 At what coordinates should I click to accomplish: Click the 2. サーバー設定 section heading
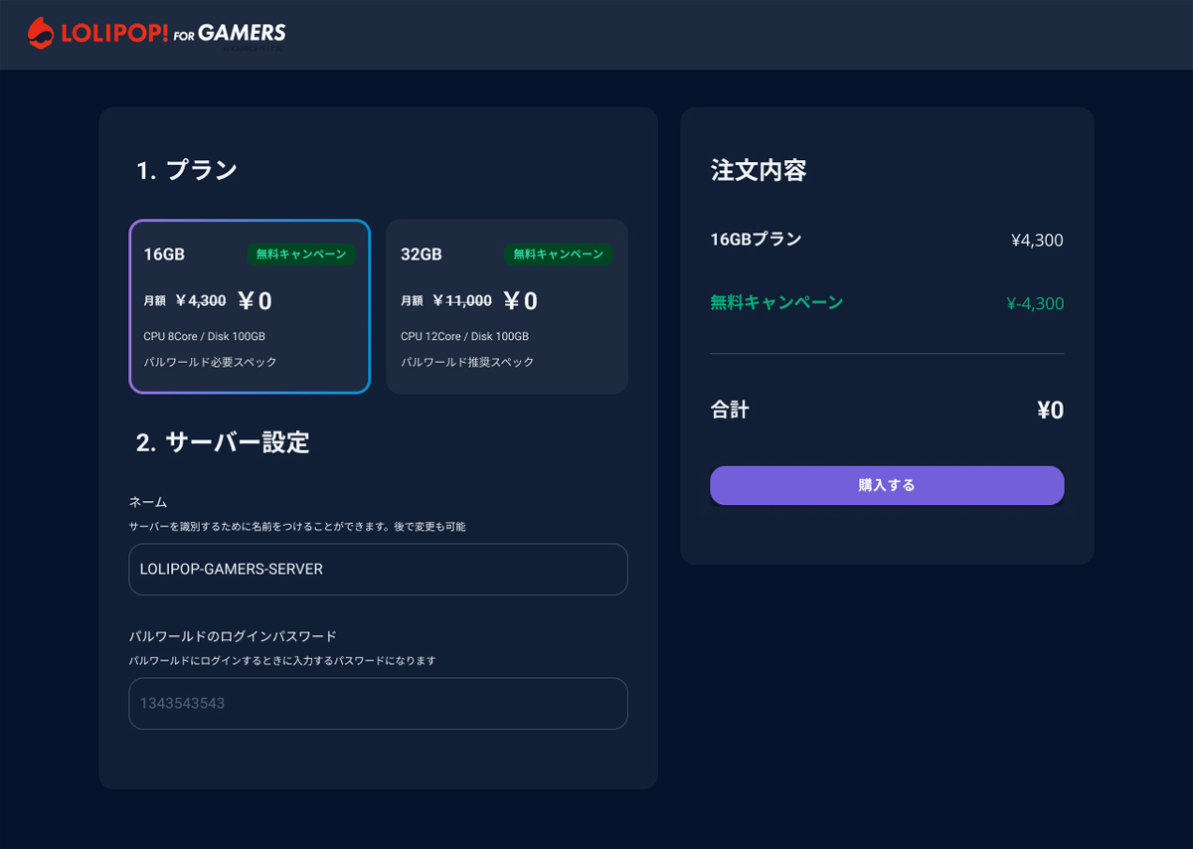coord(223,442)
